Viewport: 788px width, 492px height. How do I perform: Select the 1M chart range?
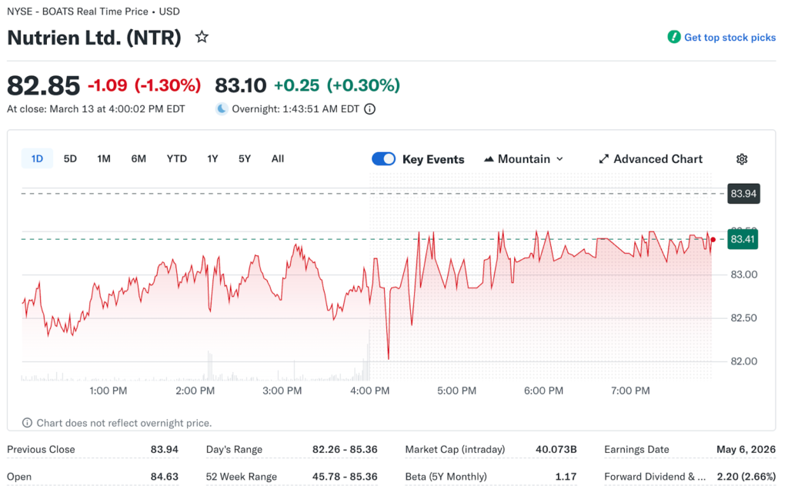[x=104, y=159]
